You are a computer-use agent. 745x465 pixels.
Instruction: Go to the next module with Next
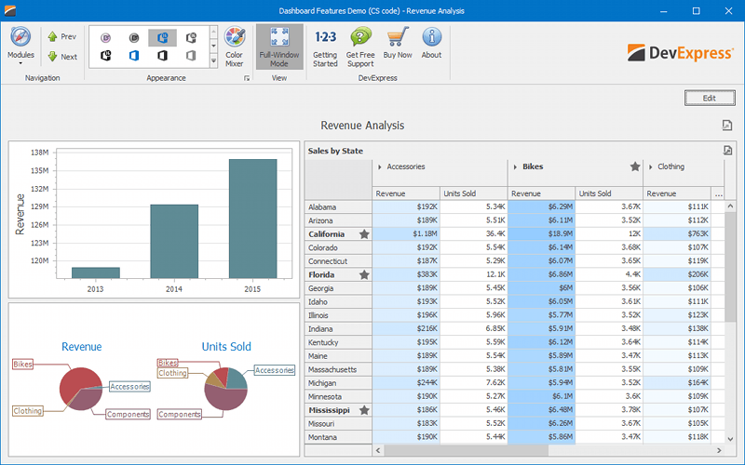click(x=61, y=57)
